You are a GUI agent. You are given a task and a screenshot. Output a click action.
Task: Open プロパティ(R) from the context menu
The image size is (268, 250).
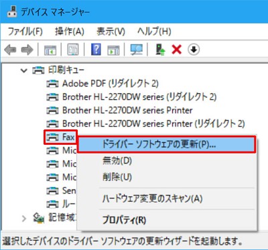(x=124, y=220)
